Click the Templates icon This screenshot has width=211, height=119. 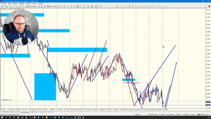pyautogui.click(x=96, y=6)
